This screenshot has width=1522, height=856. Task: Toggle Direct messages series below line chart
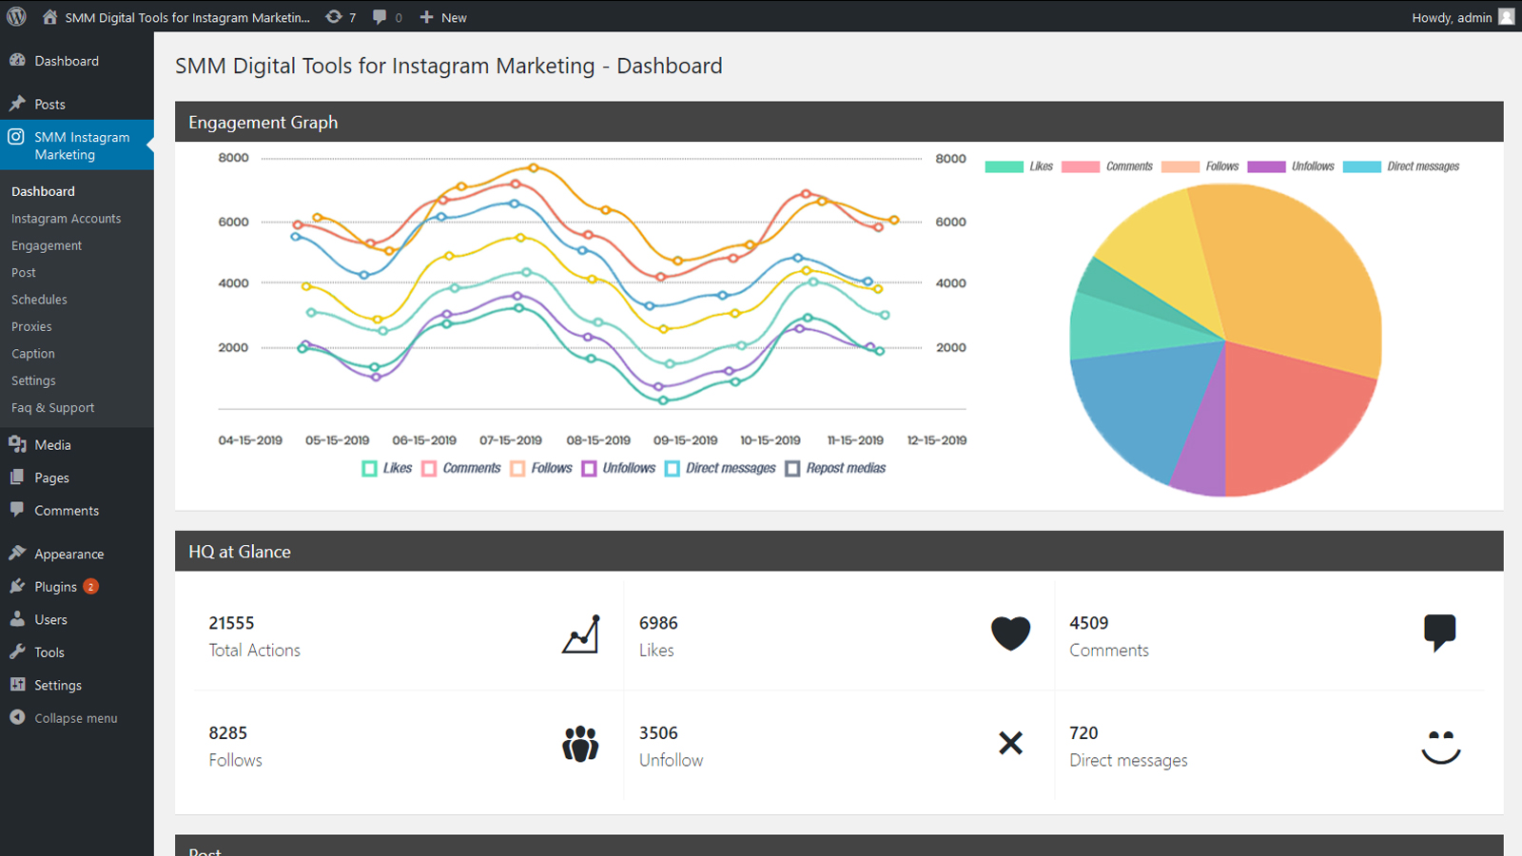720,468
